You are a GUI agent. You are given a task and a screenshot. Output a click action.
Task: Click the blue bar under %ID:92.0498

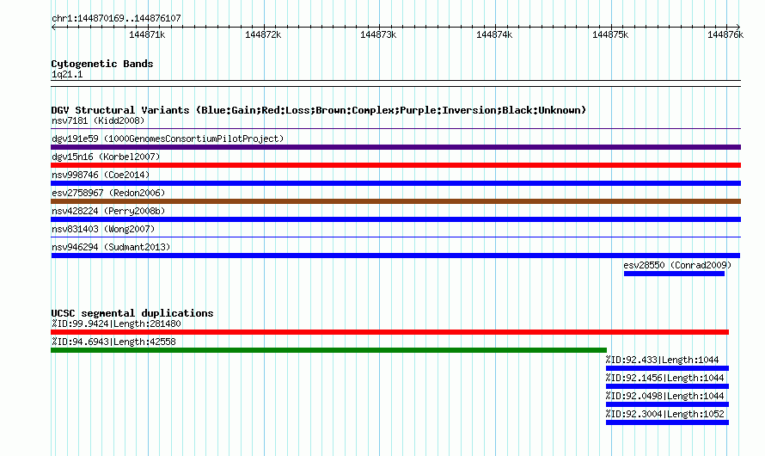pyautogui.click(x=667, y=404)
